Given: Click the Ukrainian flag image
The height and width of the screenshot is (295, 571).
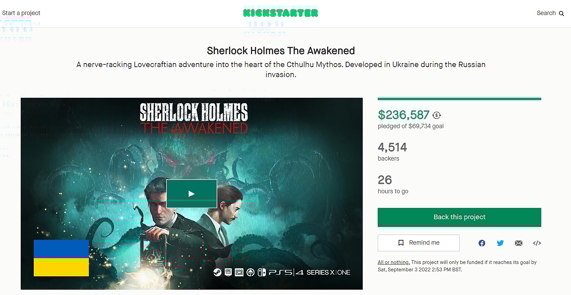Looking at the screenshot, I should click(x=61, y=258).
